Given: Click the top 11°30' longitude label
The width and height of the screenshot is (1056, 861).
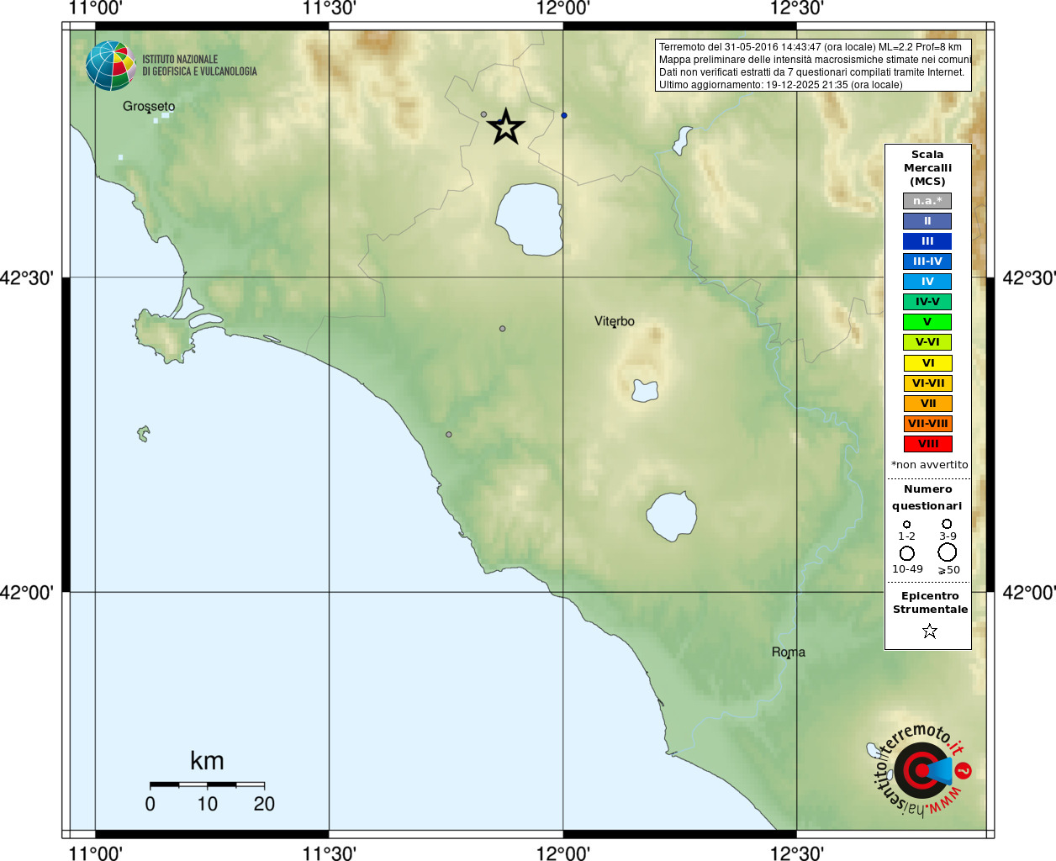Looking at the screenshot, I should (330, 8).
